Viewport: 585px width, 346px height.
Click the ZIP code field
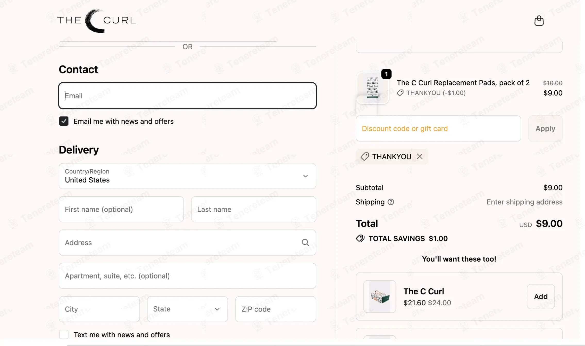click(275, 309)
